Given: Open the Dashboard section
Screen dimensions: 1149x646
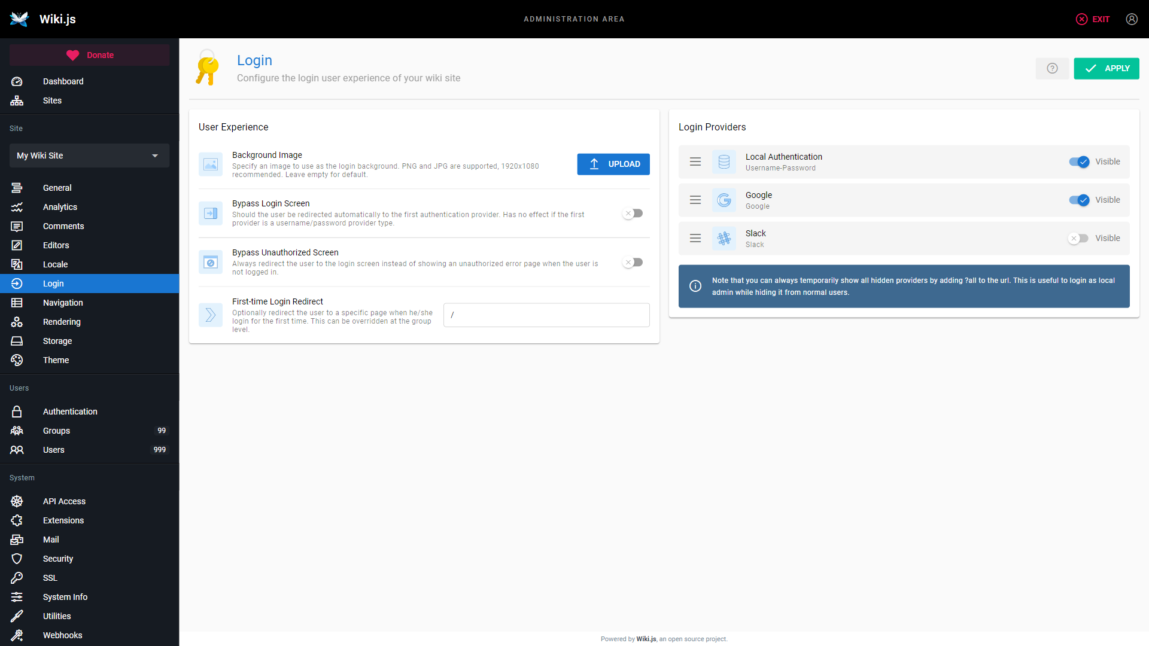Looking at the screenshot, I should [63, 81].
